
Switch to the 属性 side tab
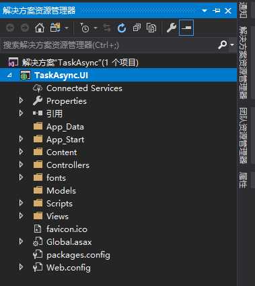point(243,180)
